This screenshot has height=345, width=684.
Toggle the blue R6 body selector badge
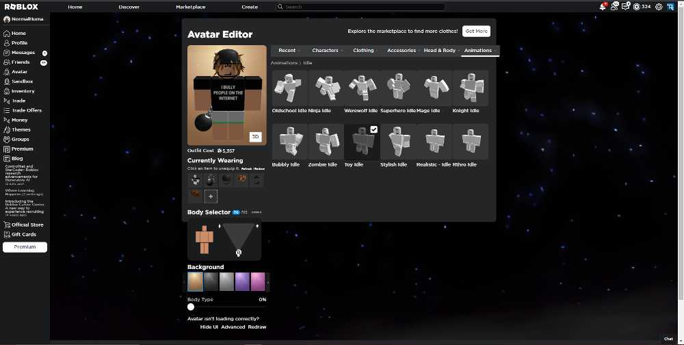coord(236,212)
